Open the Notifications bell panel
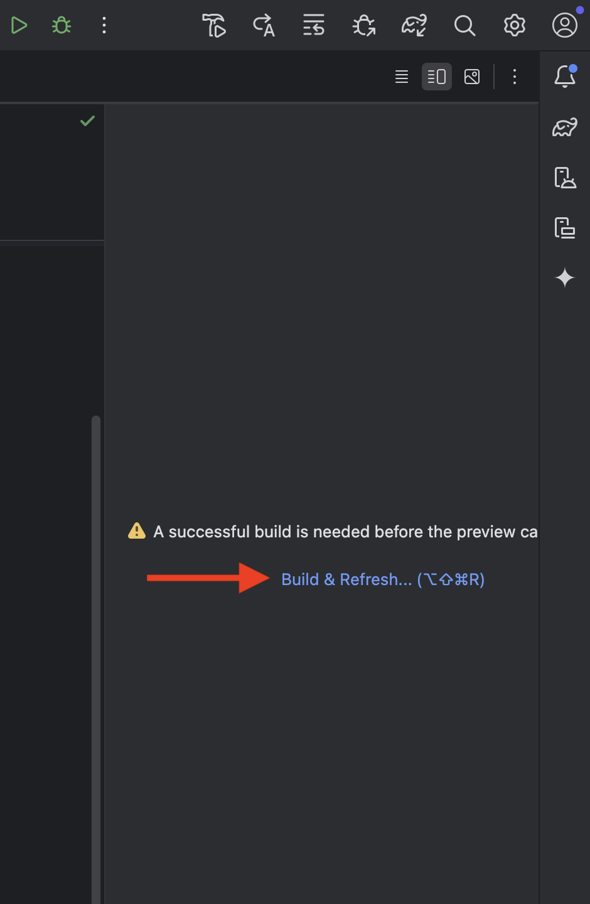Viewport: 590px width, 904px height. click(565, 77)
